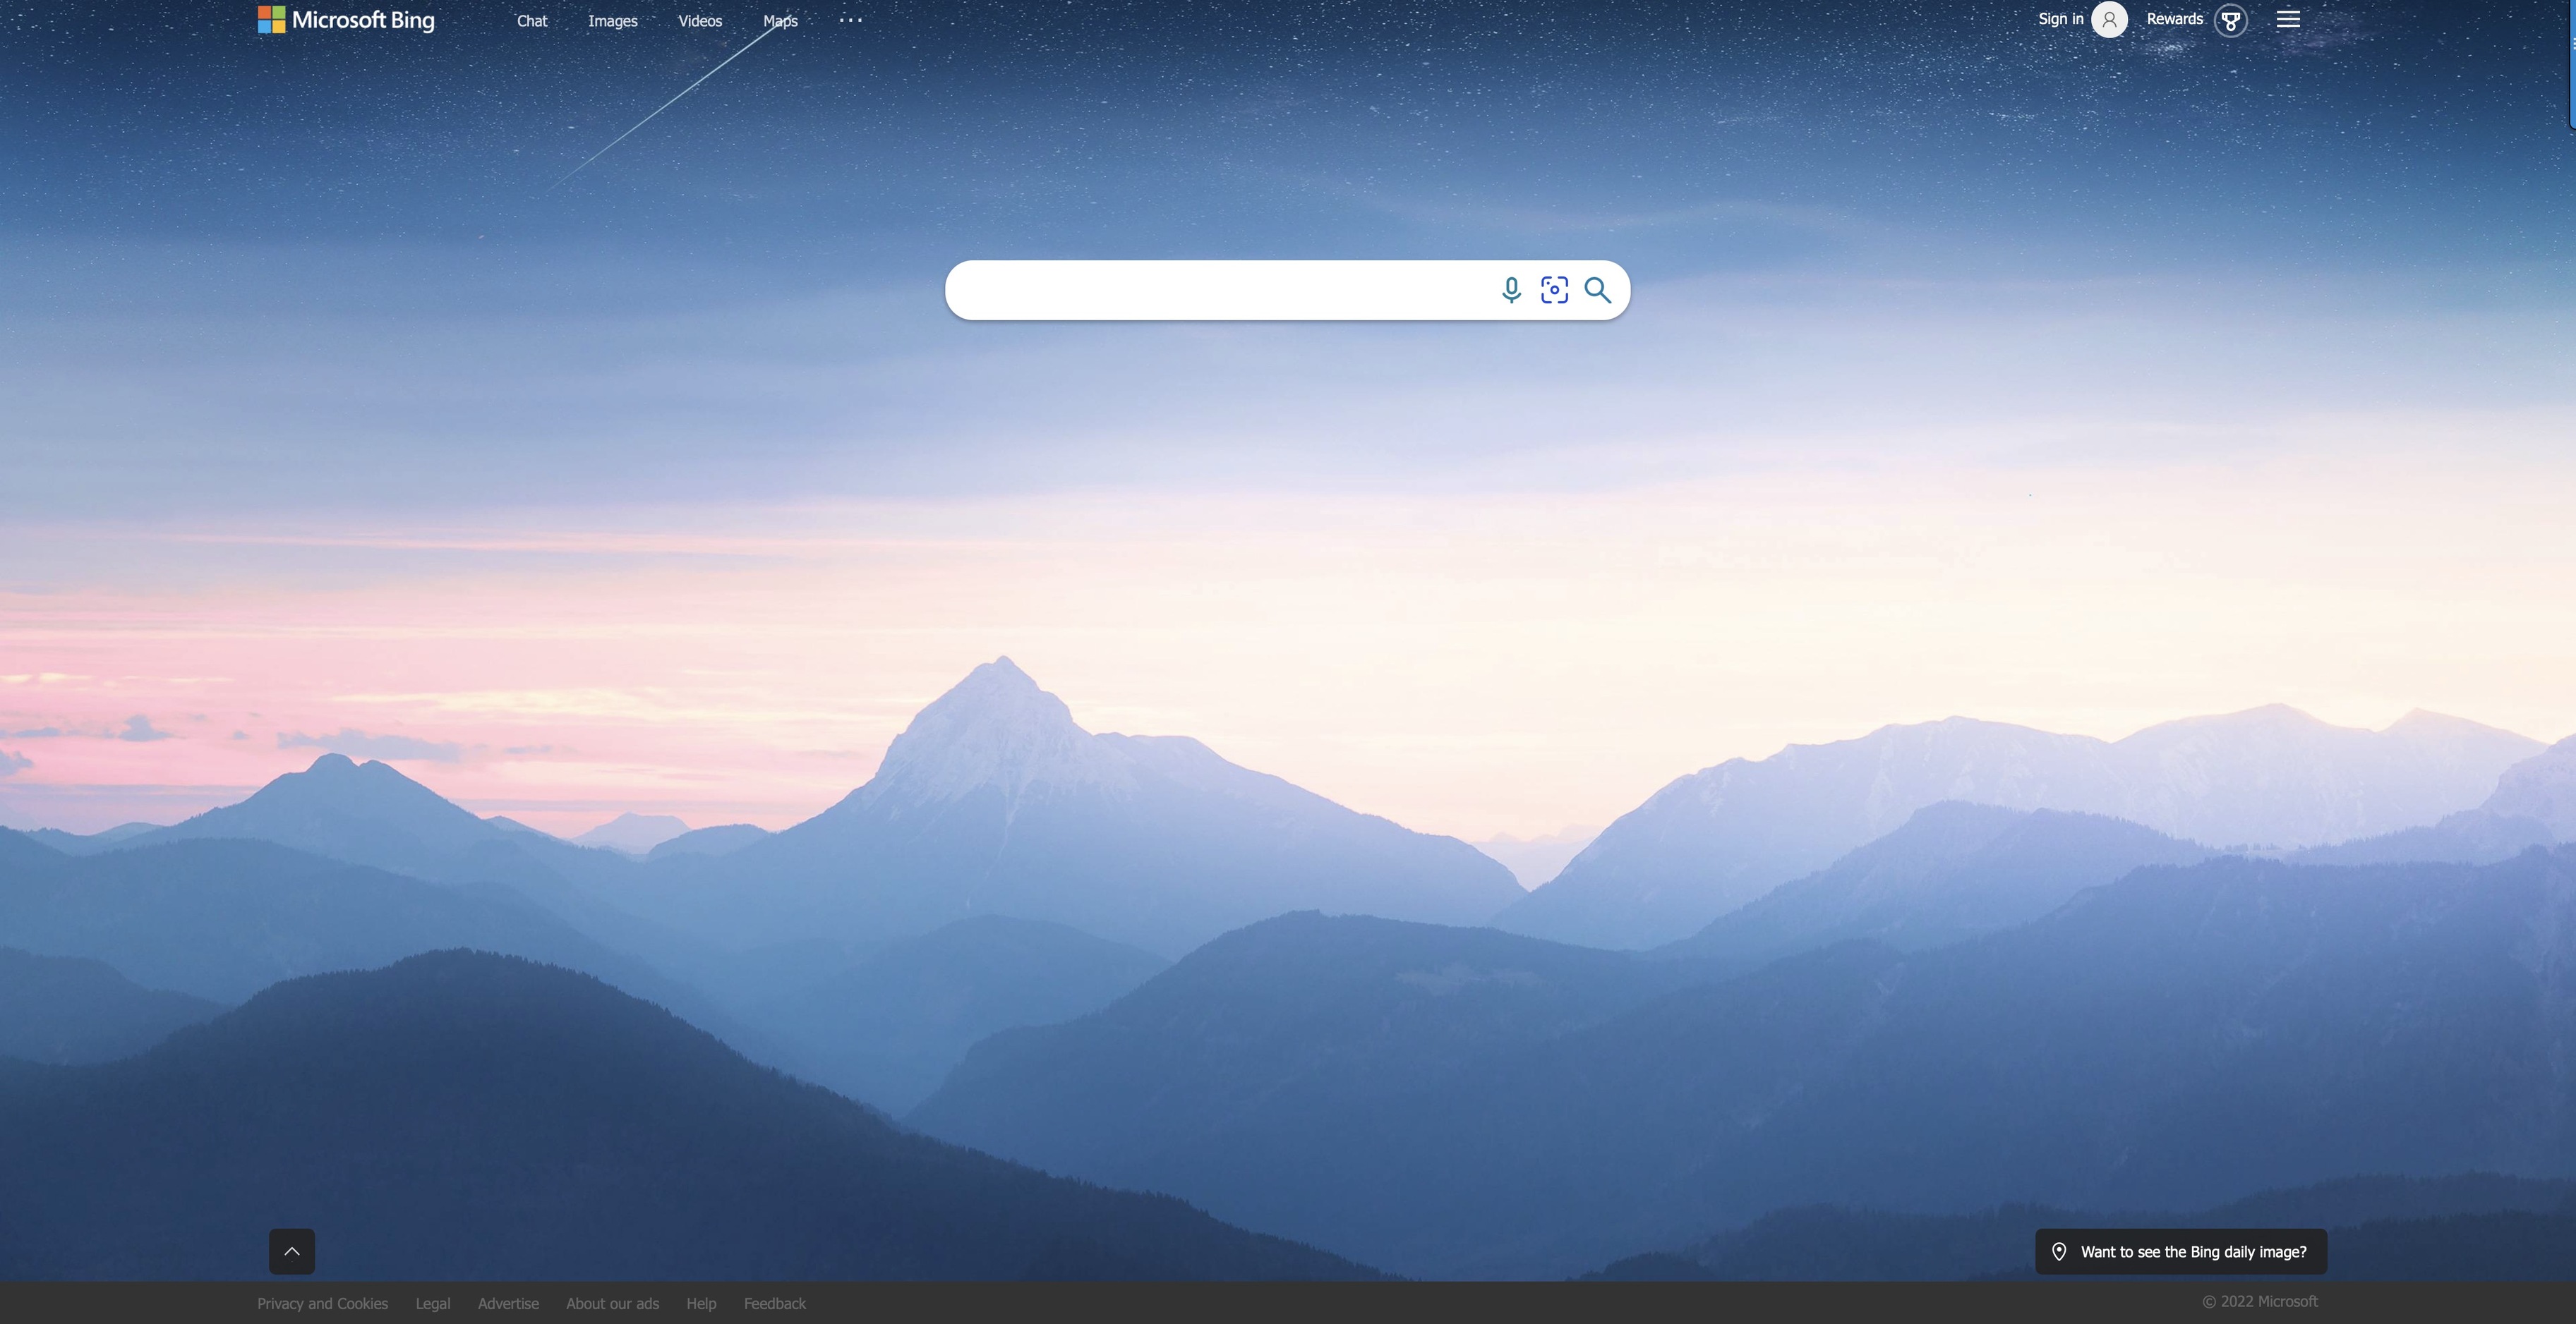Go to Images search
Image resolution: width=2576 pixels, height=1324 pixels.
pyautogui.click(x=612, y=21)
